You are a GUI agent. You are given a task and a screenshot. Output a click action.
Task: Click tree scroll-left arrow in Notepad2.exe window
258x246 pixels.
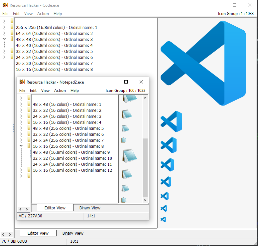(20, 209)
